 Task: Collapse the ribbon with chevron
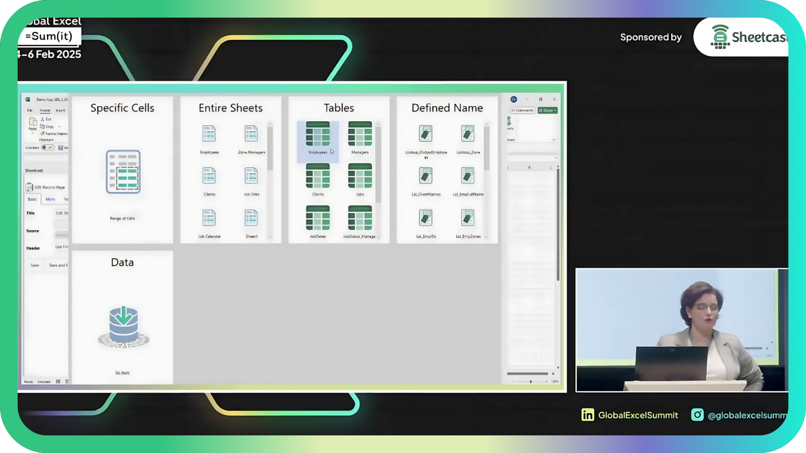coord(554,140)
